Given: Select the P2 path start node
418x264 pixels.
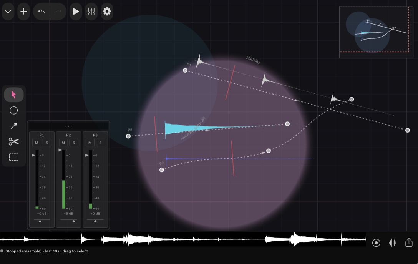Looking at the screenshot, I should coord(161,170).
